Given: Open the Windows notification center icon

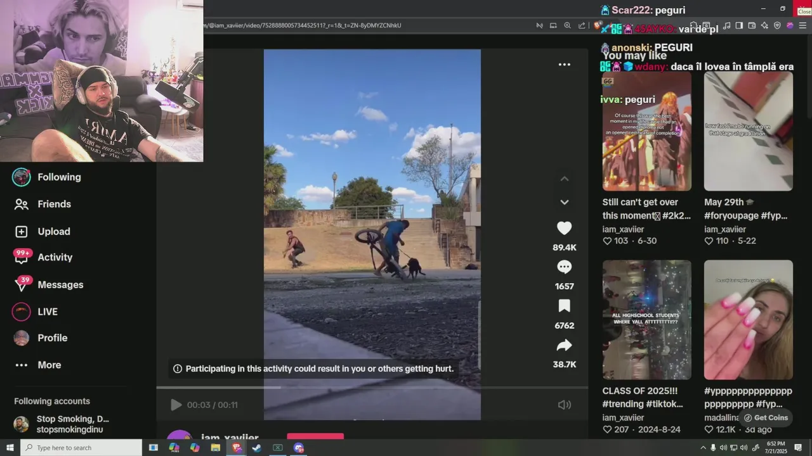Looking at the screenshot, I should [x=798, y=448].
